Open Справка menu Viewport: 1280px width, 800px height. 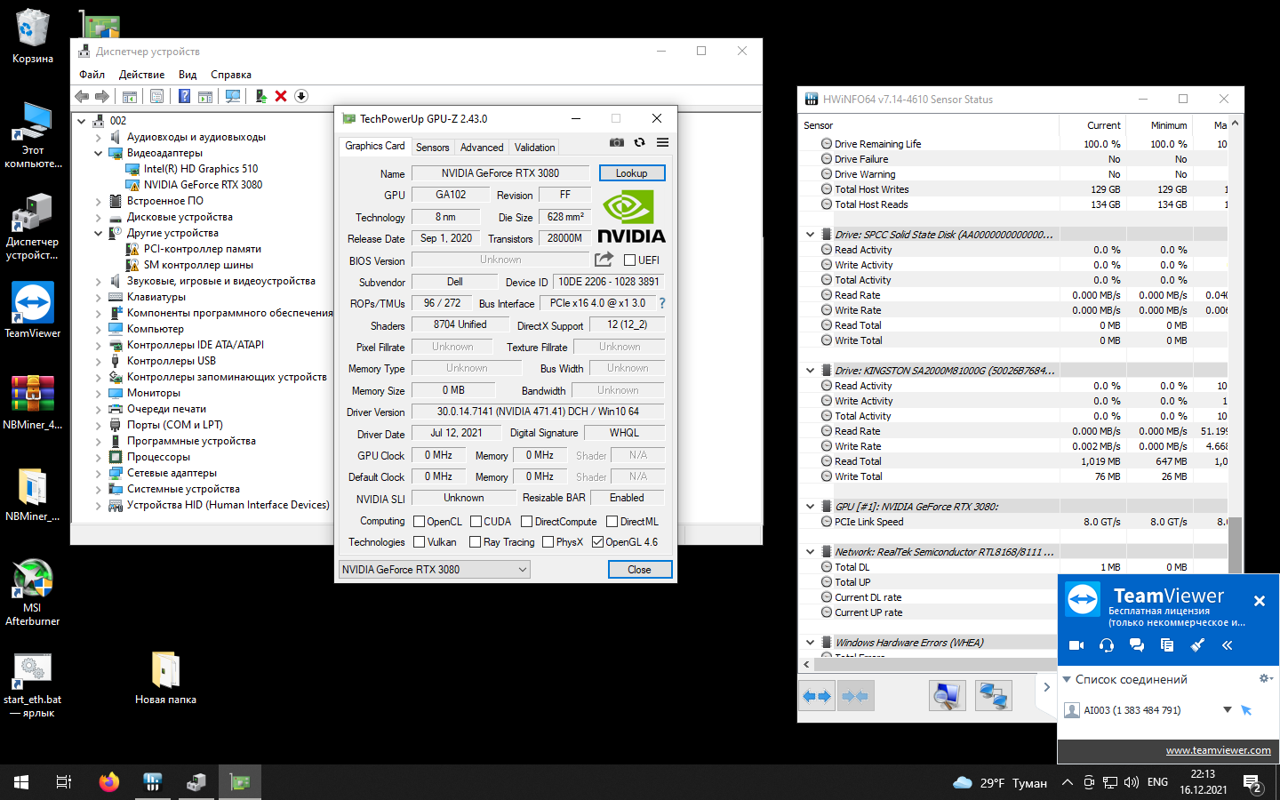[x=231, y=75]
